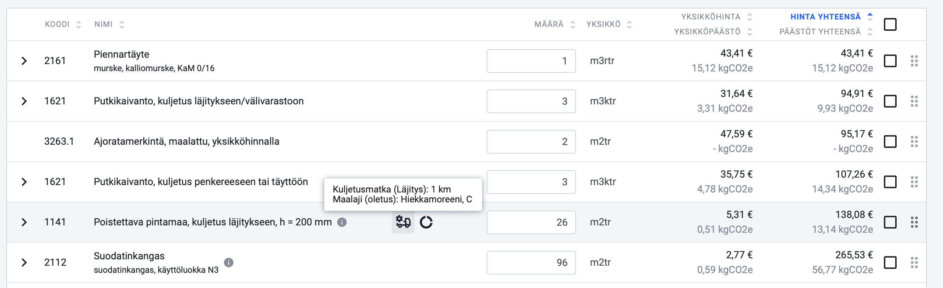Grab drag handle for Piennartäyte row
The width and height of the screenshot is (943, 288).
(914, 61)
